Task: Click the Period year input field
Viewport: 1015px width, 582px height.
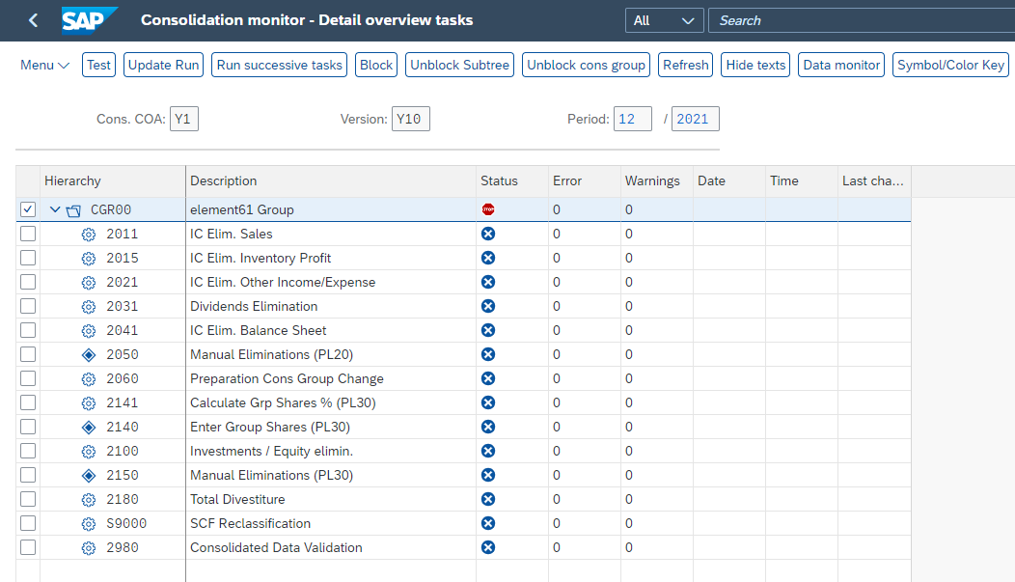Action: tap(695, 119)
